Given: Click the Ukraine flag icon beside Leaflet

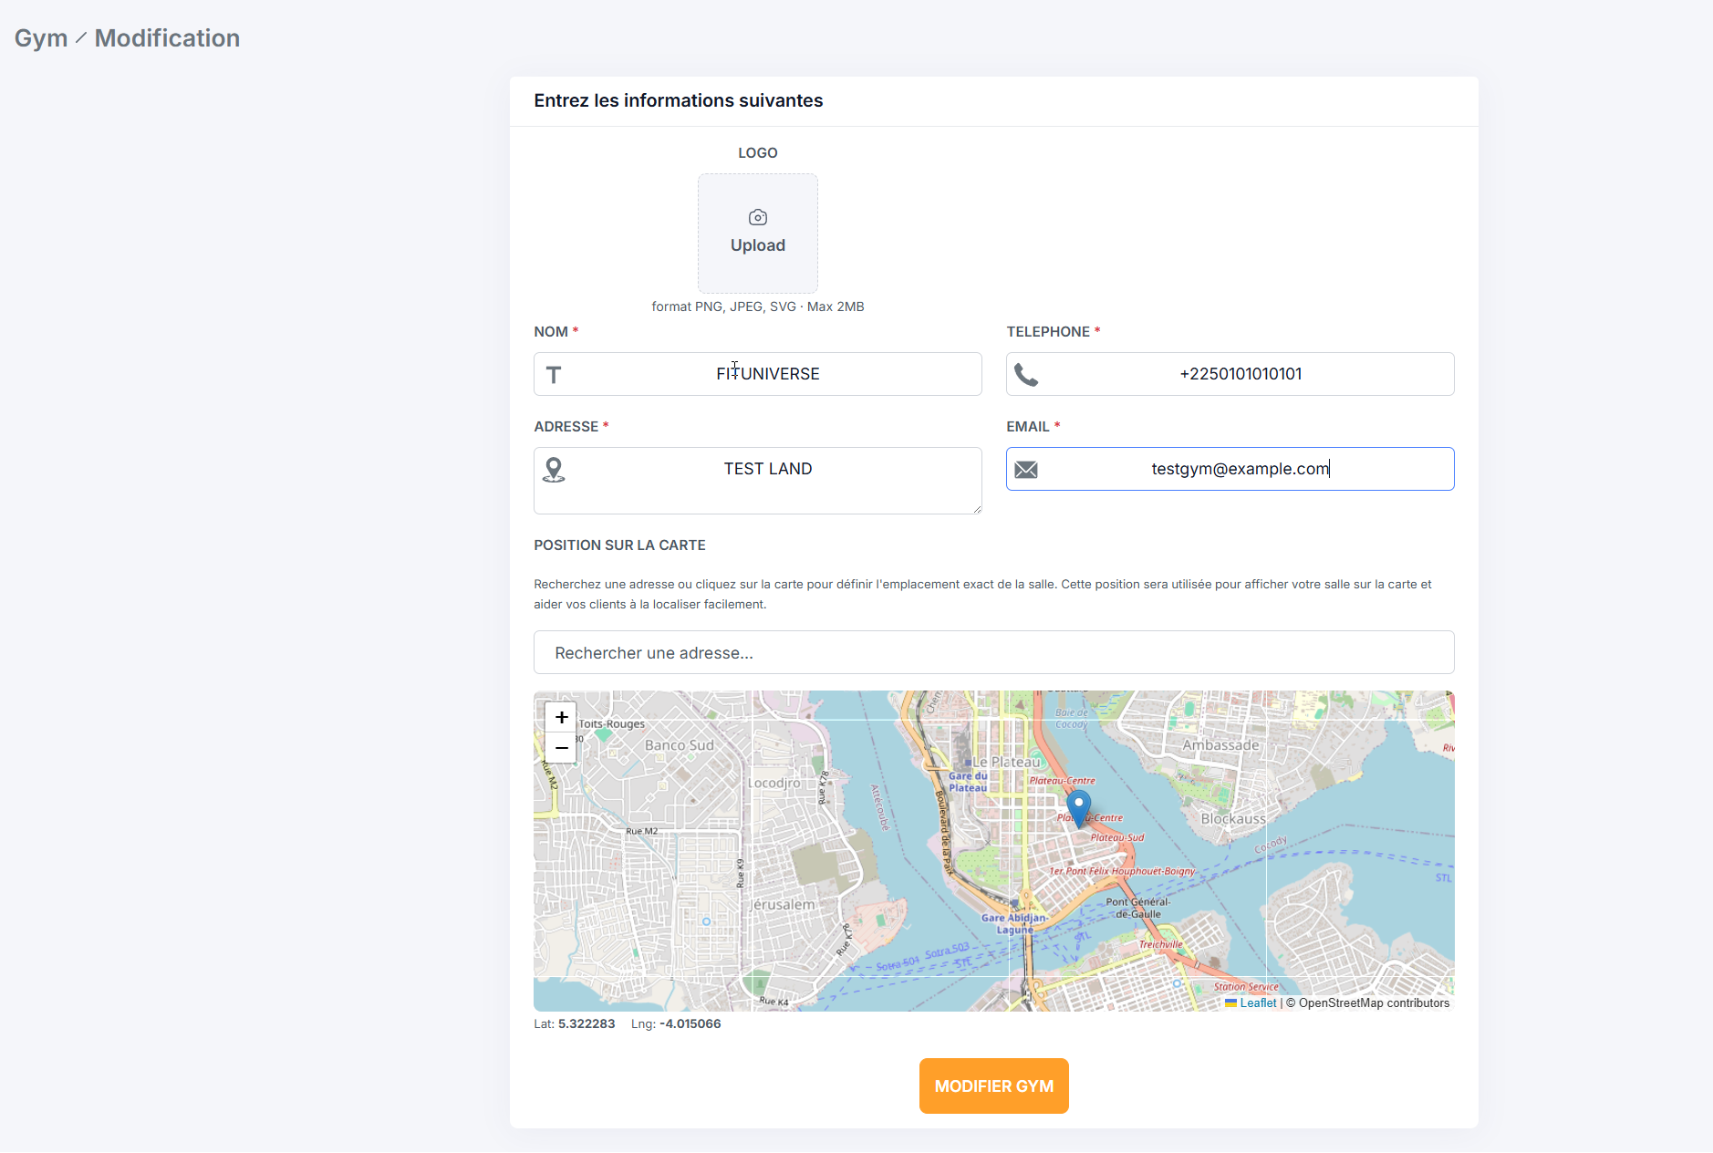Looking at the screenshot, I should [1230, 1003].
